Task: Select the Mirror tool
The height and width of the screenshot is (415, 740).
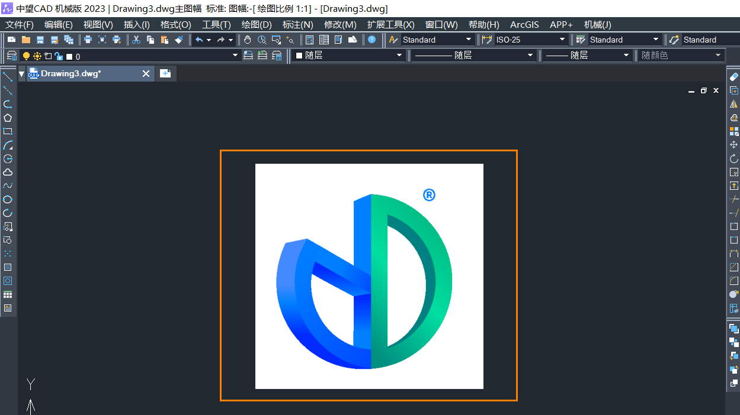Action: click(x=733, y=104)
